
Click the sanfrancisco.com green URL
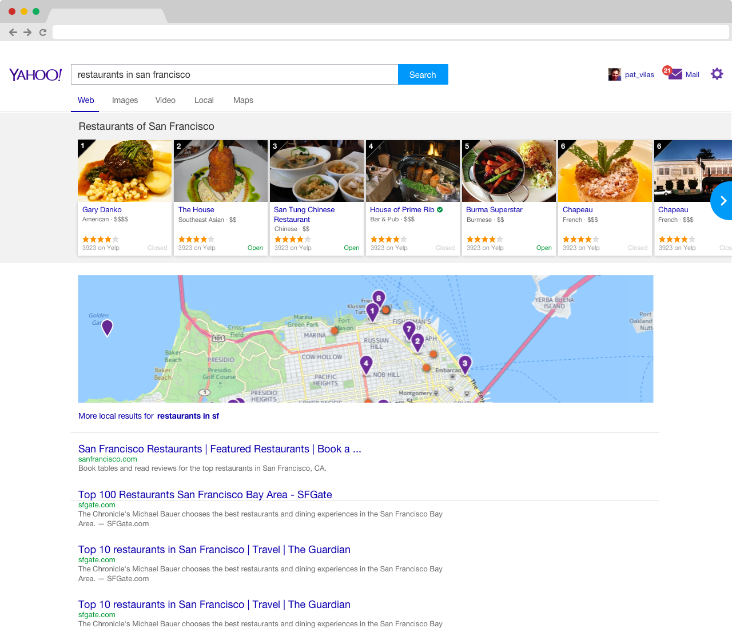108,459
